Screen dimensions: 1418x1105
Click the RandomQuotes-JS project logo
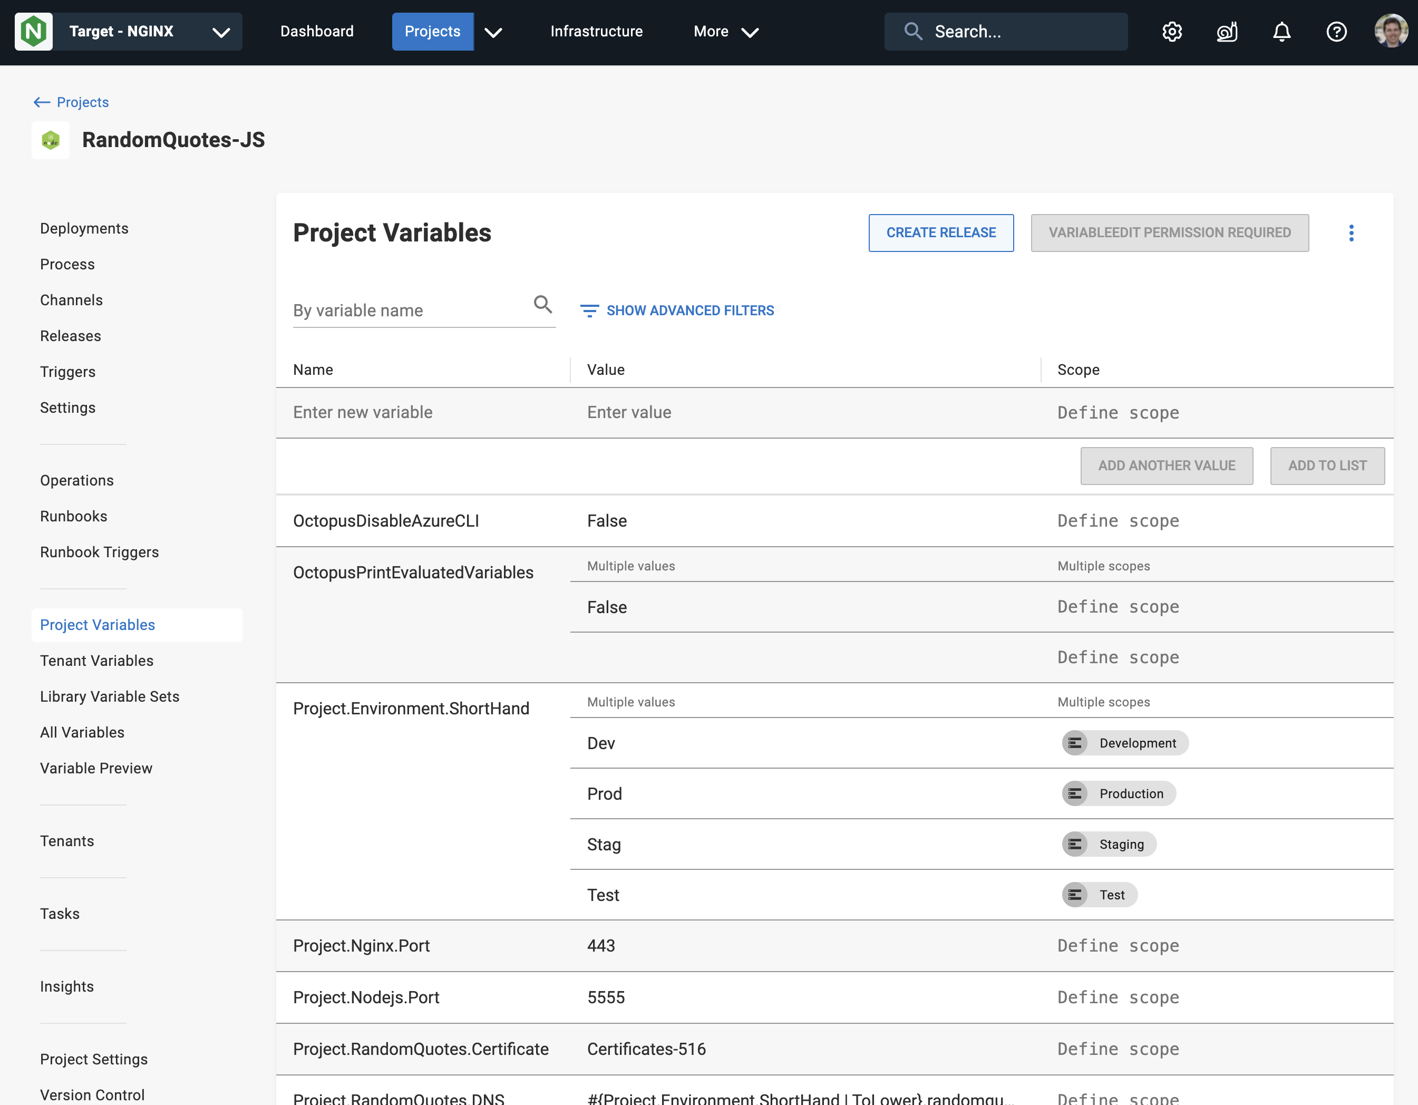point(51,140)
